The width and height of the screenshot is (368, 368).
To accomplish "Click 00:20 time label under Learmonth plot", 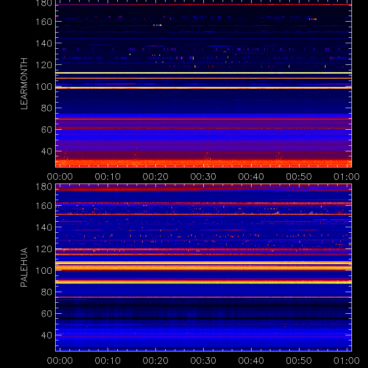I will pyautogui.click(x=155, y=177).
